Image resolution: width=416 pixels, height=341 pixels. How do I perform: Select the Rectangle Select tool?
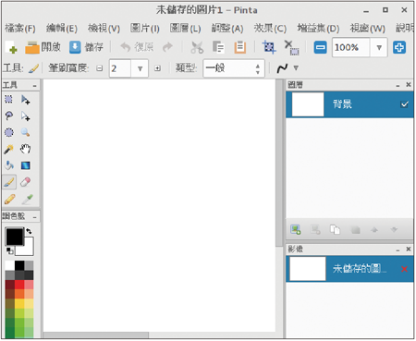click(x=8, y=99)
